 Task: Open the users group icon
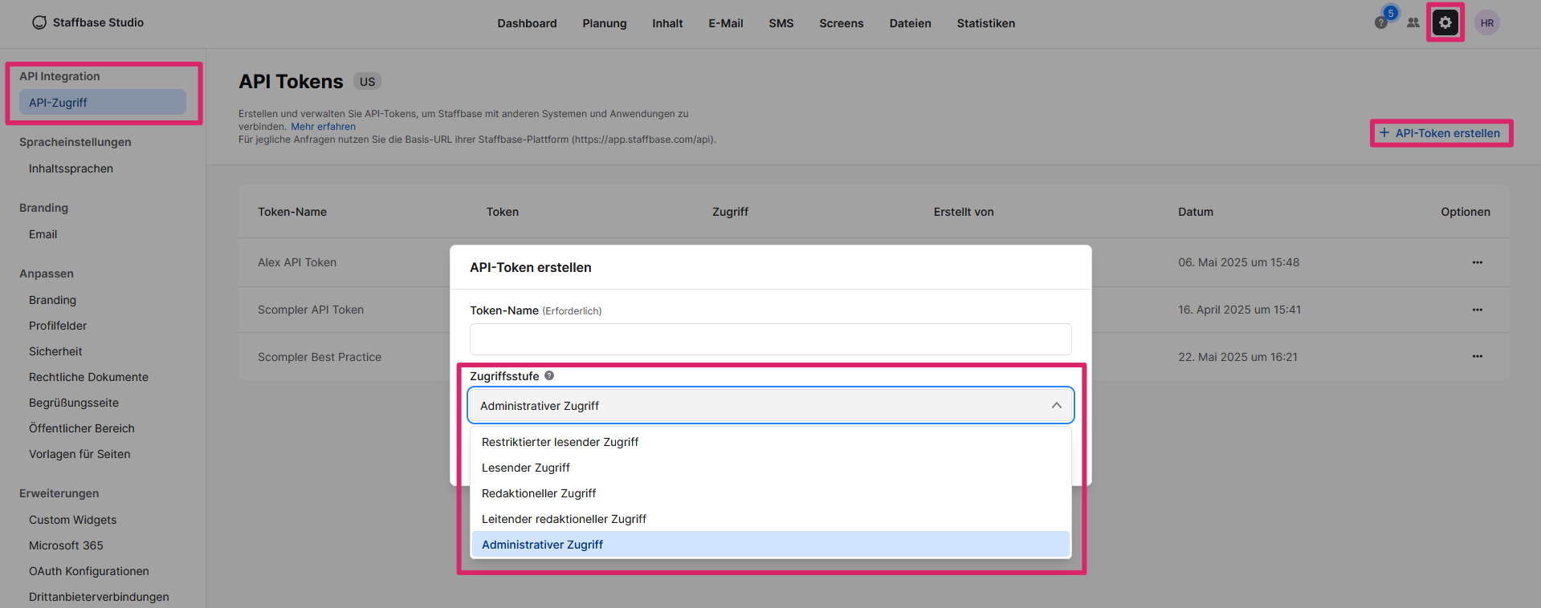pyautogui.click(x=1413, y=23)
